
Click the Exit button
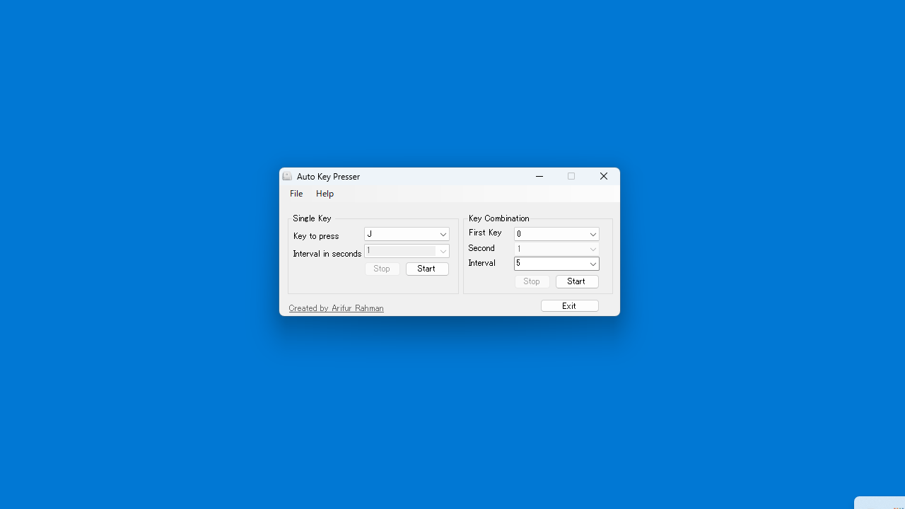coord(570,306)
